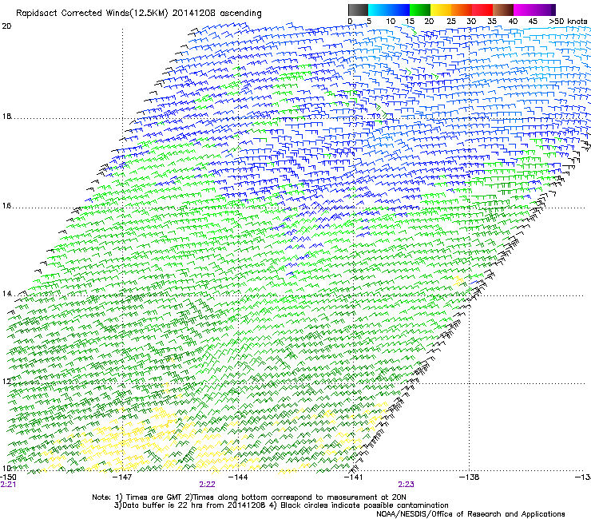Screen dimensions: 591x519
Task: Click the '>50 knots' legend label
Action: 568,22
